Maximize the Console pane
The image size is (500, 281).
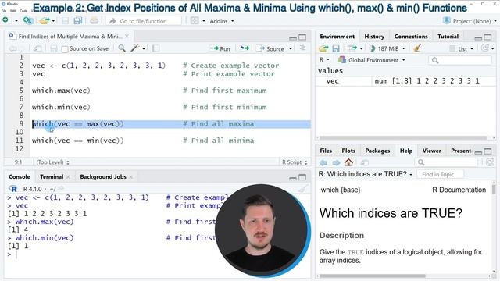[302, 177]
